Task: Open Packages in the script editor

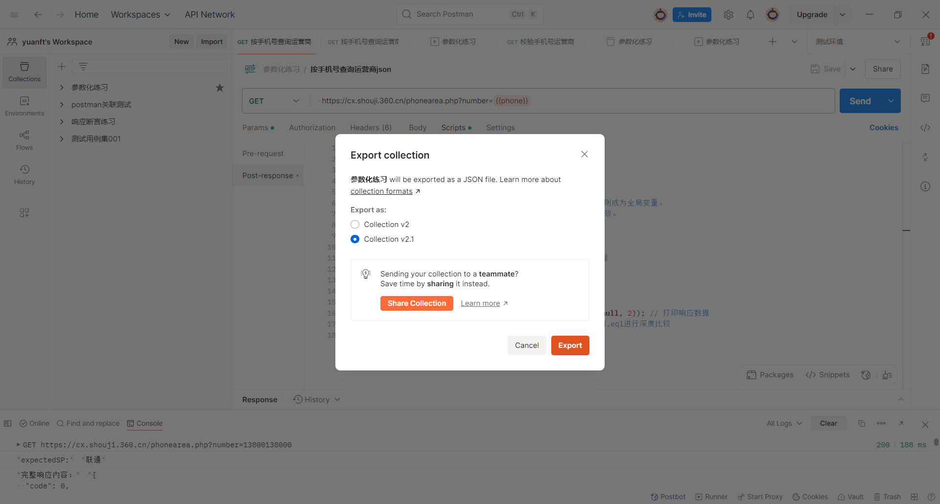Action: 770,375
